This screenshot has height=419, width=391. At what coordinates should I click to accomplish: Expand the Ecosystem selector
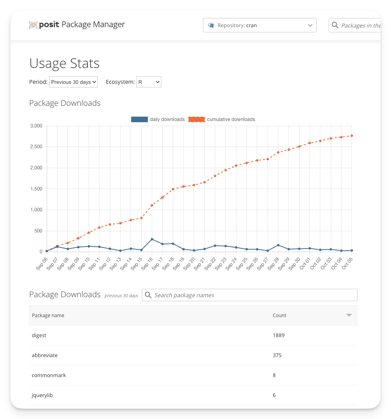(x=149, y=82)
